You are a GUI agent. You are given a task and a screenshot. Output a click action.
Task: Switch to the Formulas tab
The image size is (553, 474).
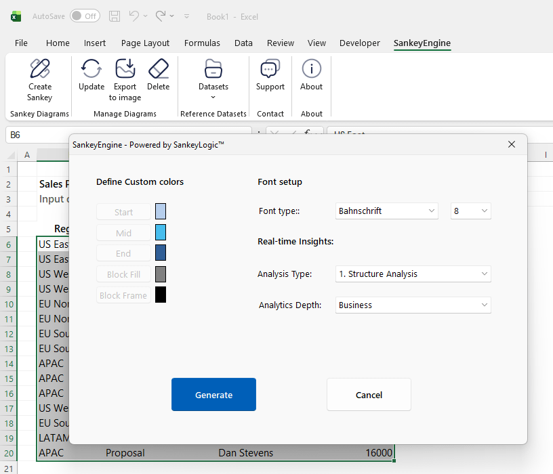click(x=202, y=43)
